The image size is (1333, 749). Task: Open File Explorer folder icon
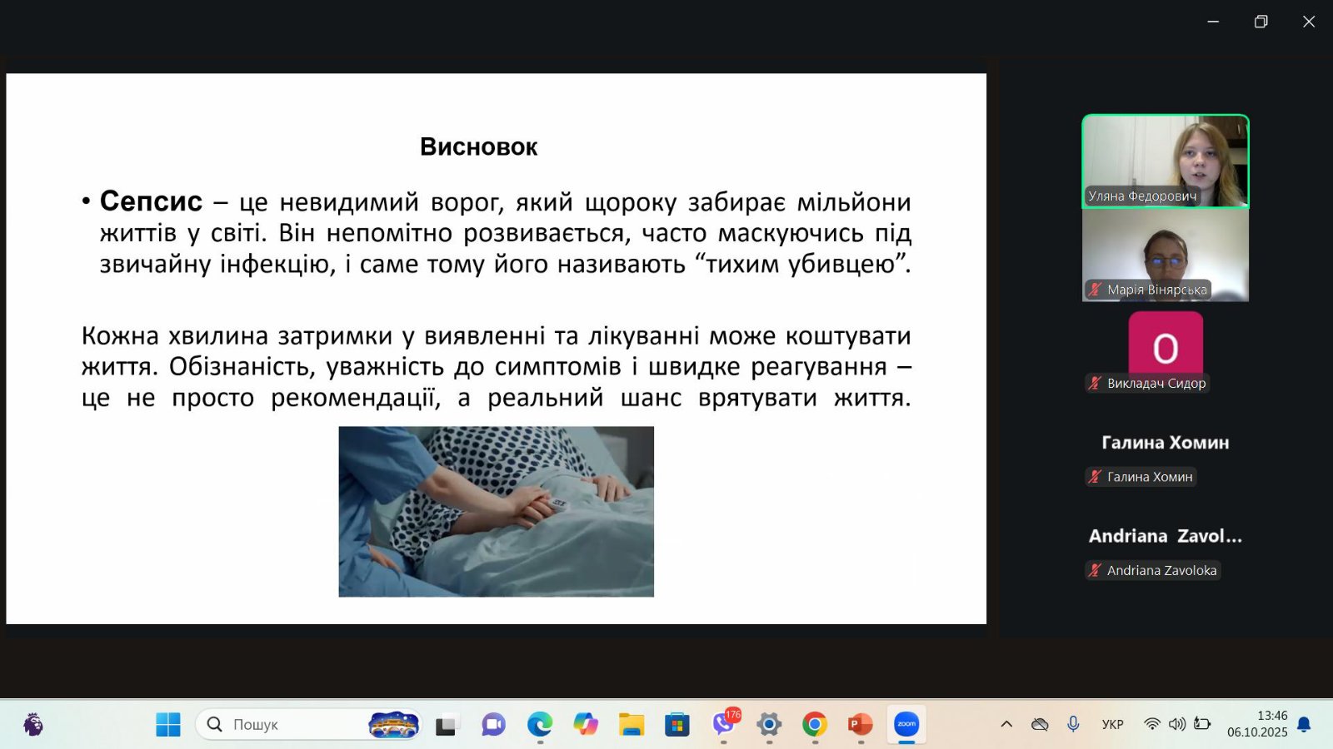coord(632,724)
